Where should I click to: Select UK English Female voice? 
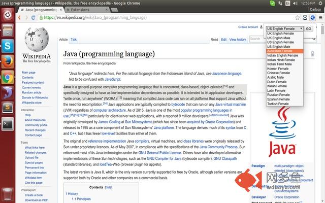tap(284, 33)
